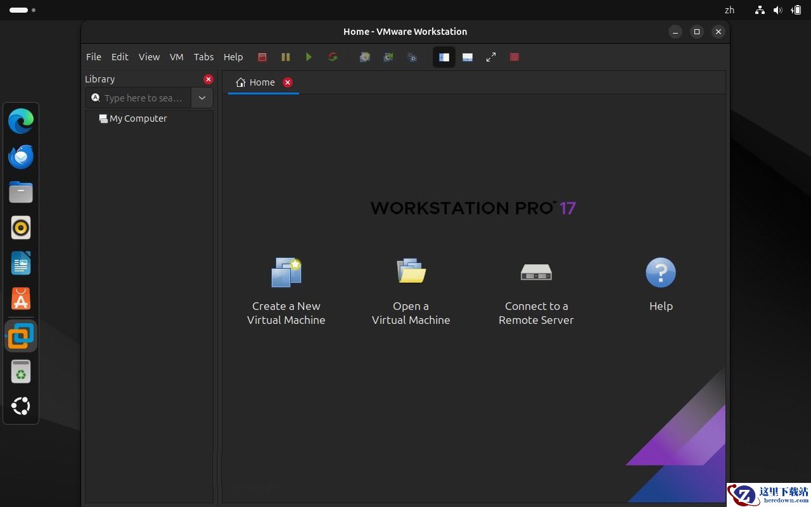Click the zh input source indicator
The width and height of the screenshot is (811, 507).
coord(729,10)
